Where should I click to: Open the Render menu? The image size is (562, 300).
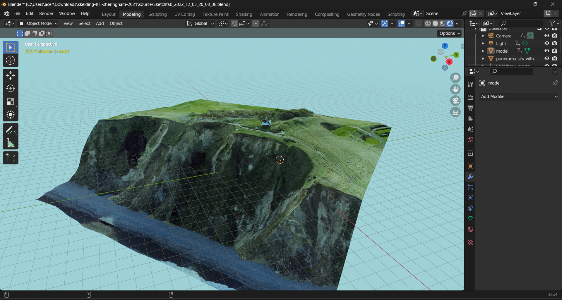46,13
